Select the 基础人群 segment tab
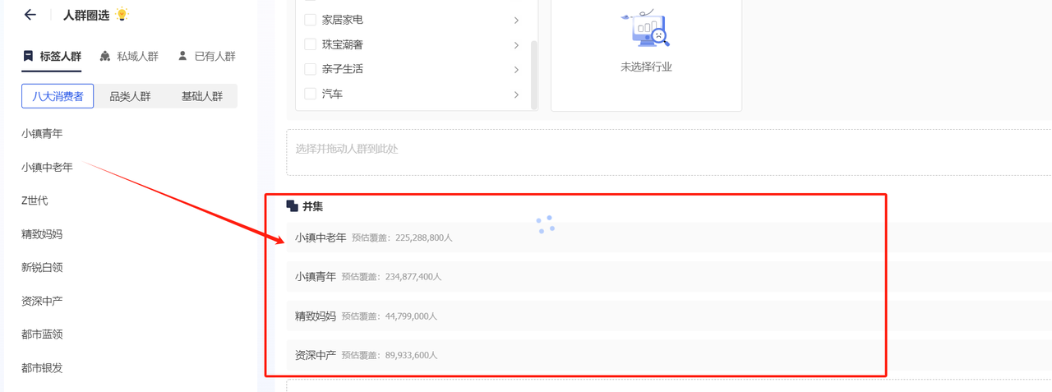The width and height of the screenshot is (1052, 392). coord(202,96)
